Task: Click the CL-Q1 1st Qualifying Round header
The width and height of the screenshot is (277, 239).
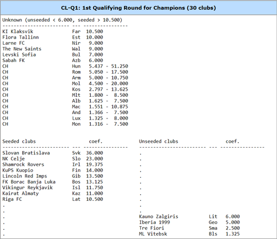Action: (138, 8)
